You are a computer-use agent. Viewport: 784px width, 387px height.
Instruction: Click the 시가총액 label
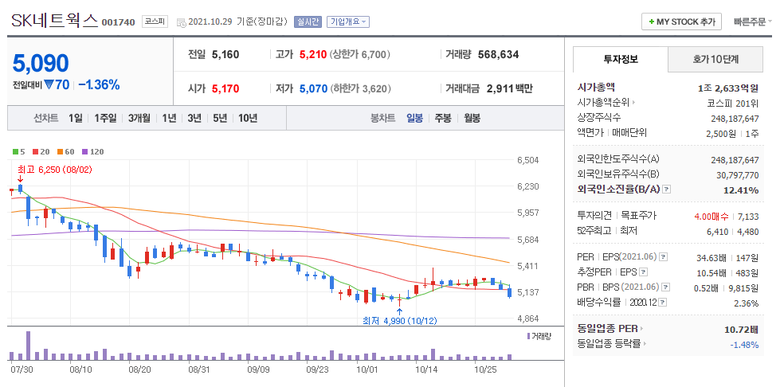[596, 88]
